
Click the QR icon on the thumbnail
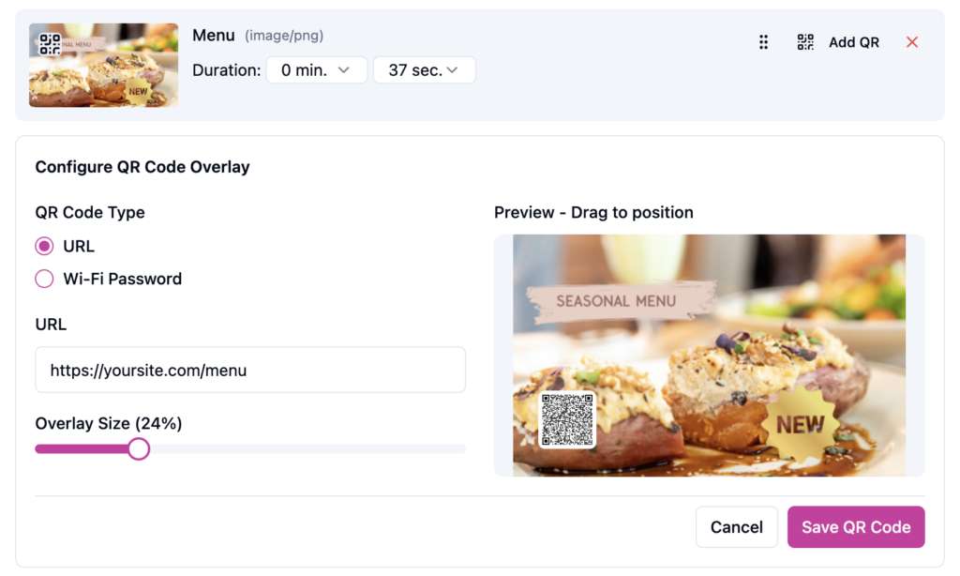point(50,44)
